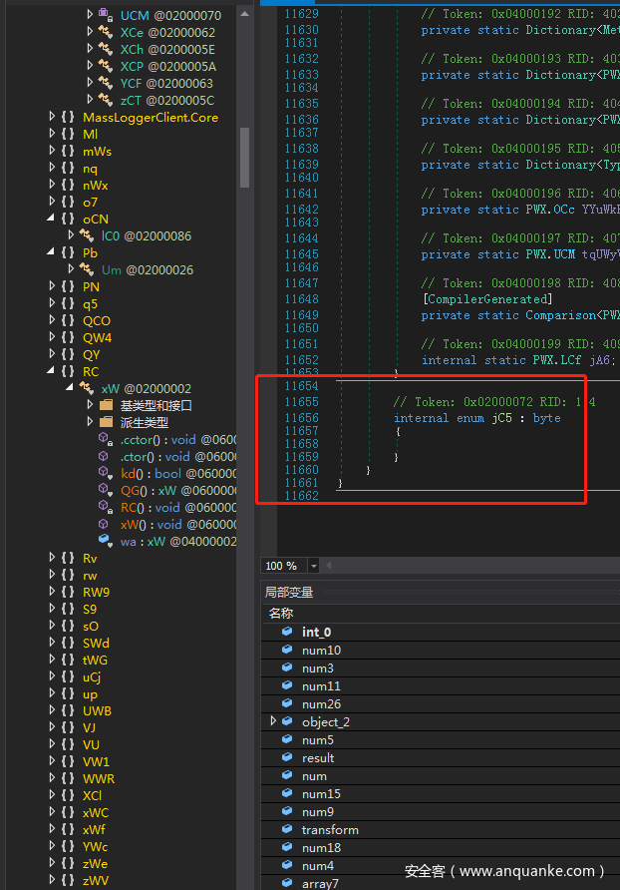Click the transform variable icon
This screenshot has height=890, width=620.
point(288,829)
